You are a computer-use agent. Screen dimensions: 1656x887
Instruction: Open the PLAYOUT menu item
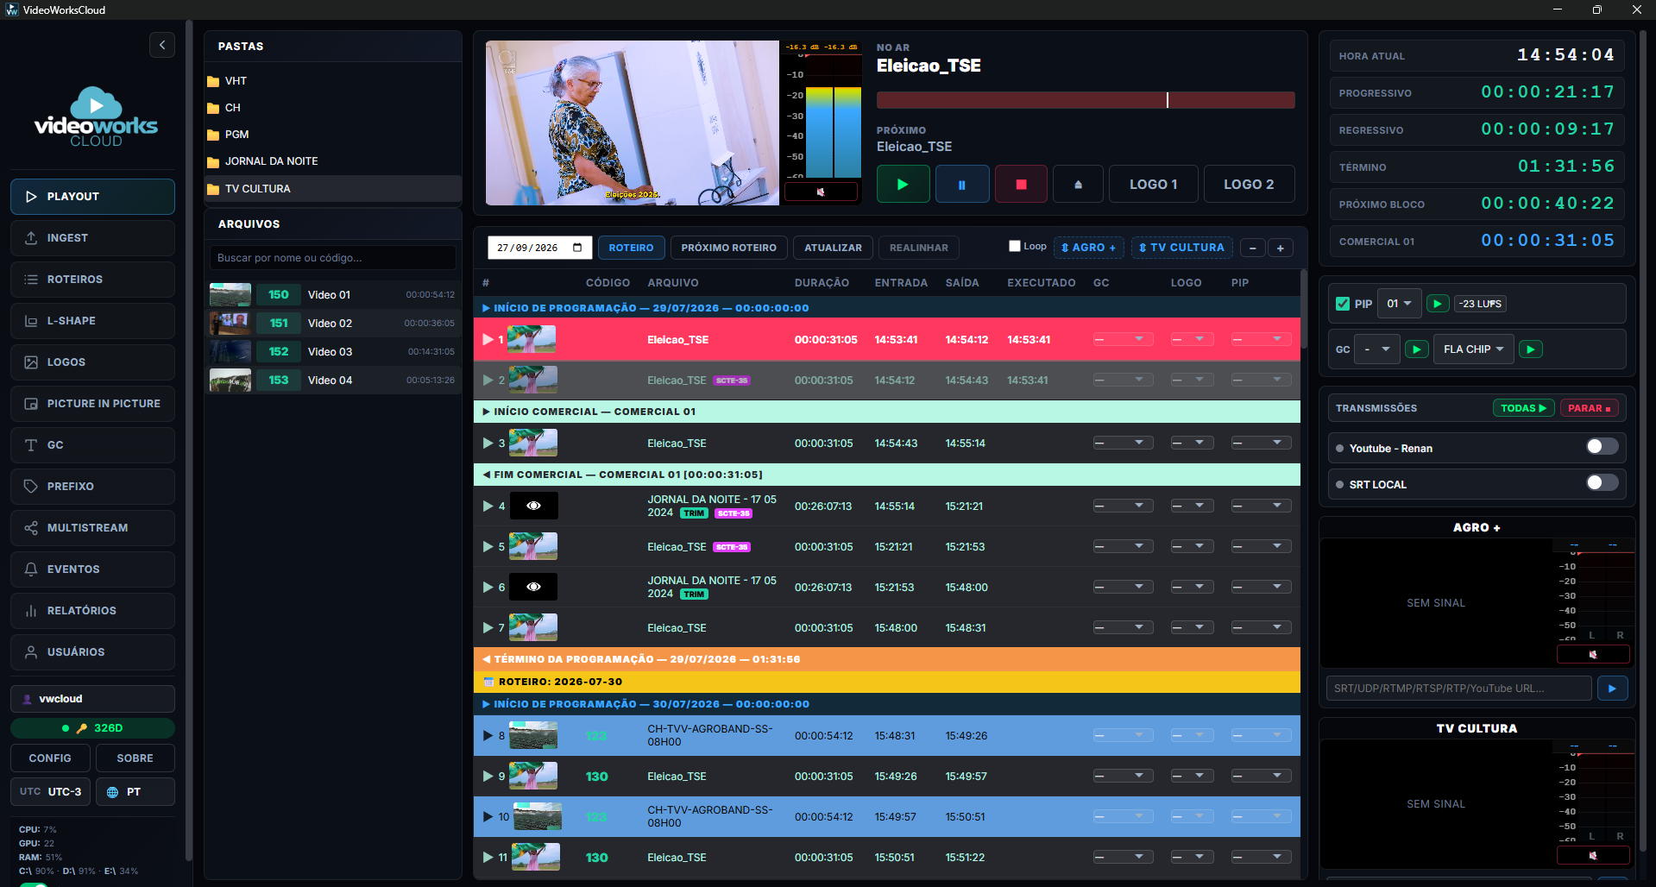[92, 197]
